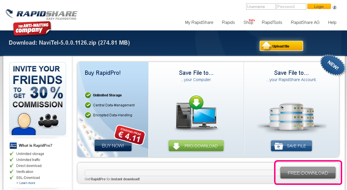Click the FREE-DOWNLOAD button
This screenshot has width=347, height=190.
308,173
